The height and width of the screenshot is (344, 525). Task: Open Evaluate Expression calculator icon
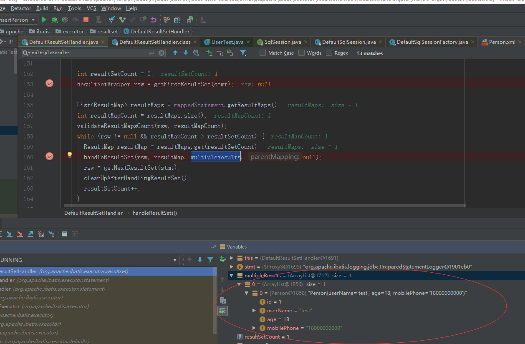pyautogui.click(x=65, y=234)
